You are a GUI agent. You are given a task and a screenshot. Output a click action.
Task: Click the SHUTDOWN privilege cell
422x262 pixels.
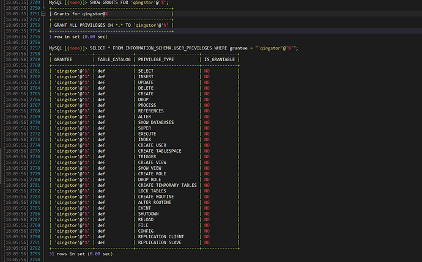(x=149, y=214)
